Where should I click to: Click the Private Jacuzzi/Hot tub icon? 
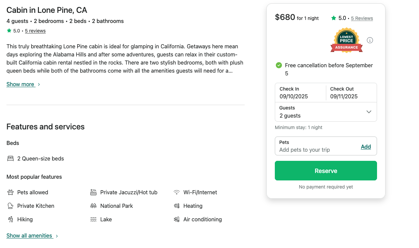93,192
